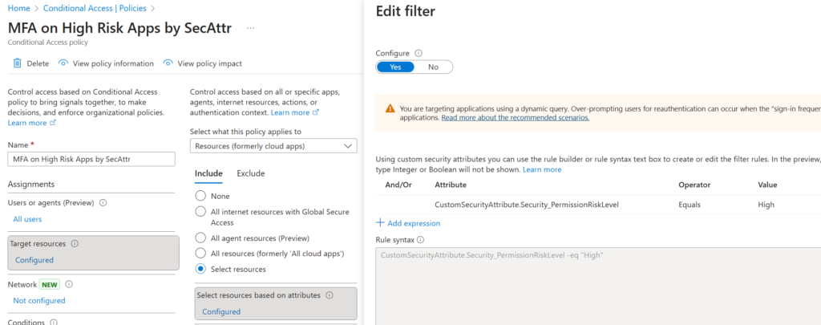Click the View policy information icon
Screen dimensions: 821x325
pos(62,63)
